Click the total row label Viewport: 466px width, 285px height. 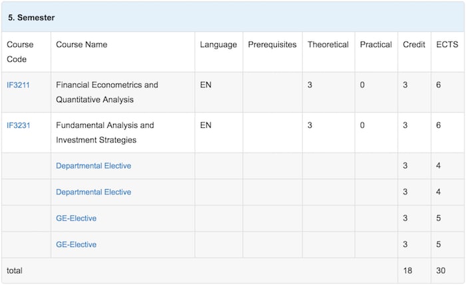coord(15,271)
